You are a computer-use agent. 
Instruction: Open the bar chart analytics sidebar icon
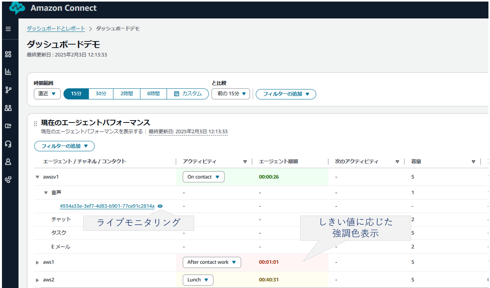click(x=8, y=72)
